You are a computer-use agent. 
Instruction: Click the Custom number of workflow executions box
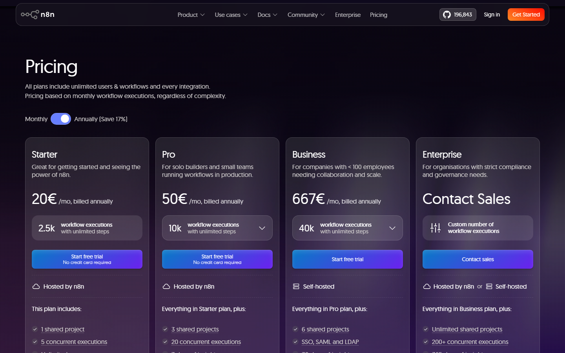[x=478, y=228]
